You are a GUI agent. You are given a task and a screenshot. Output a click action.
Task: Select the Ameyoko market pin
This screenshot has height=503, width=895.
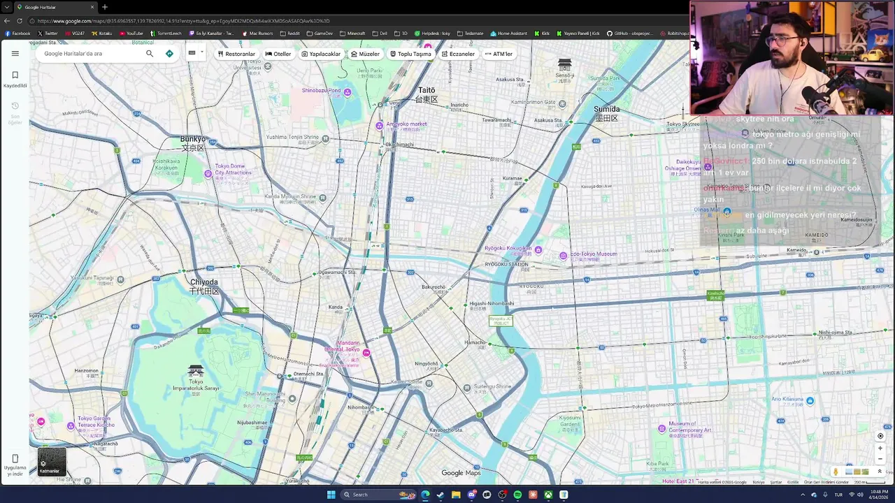[x=380, y=126]
